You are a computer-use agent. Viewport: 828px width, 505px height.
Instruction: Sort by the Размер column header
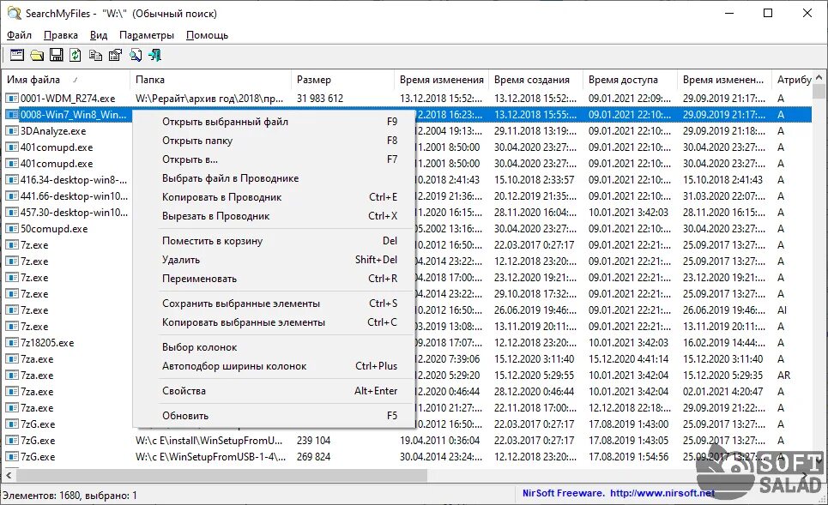342,80
